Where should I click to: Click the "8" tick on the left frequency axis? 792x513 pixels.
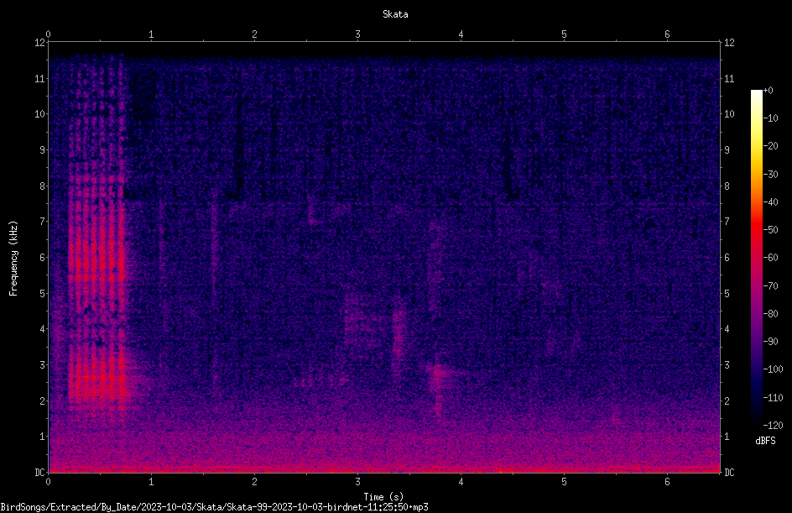pos(42,186)
